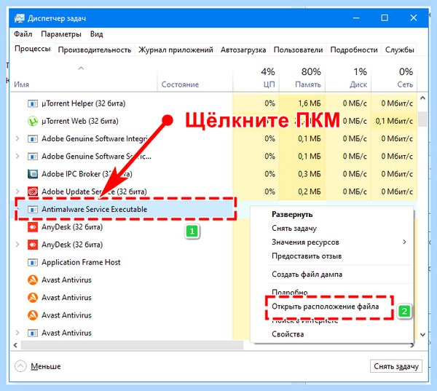Click the vertical scrollbar up arrow
Image resolution: width=437 pixels, height=391 pixels.
[422, 98]
